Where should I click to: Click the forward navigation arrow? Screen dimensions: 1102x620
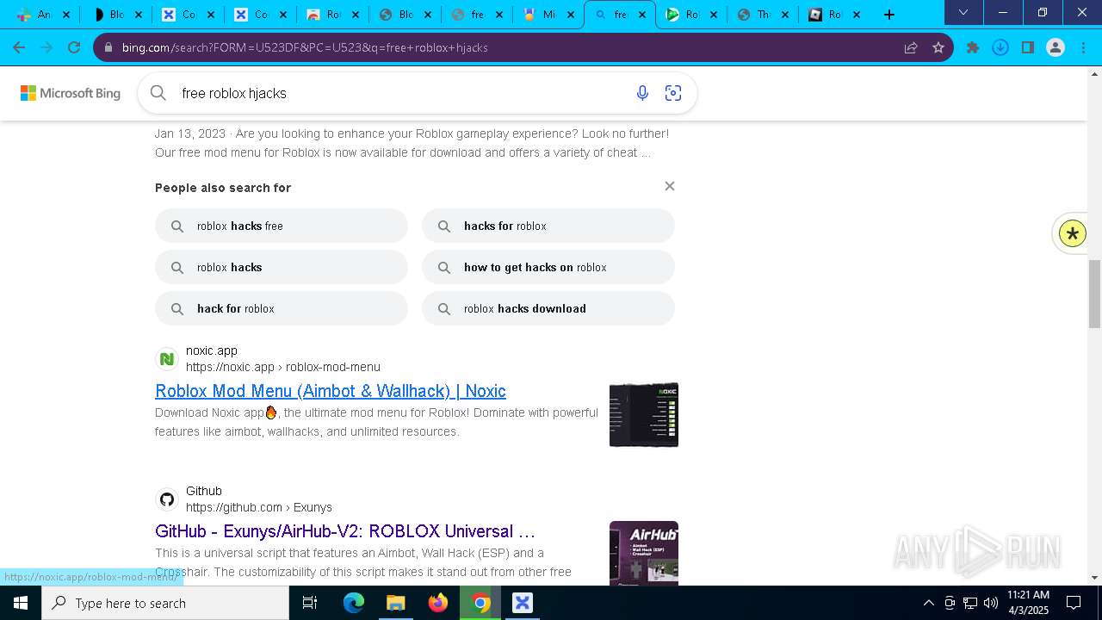(x=46, y=47)
